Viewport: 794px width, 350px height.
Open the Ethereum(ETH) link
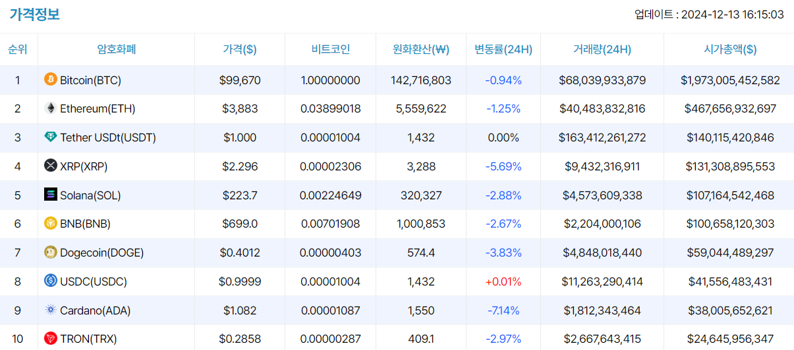coord(98,109)
